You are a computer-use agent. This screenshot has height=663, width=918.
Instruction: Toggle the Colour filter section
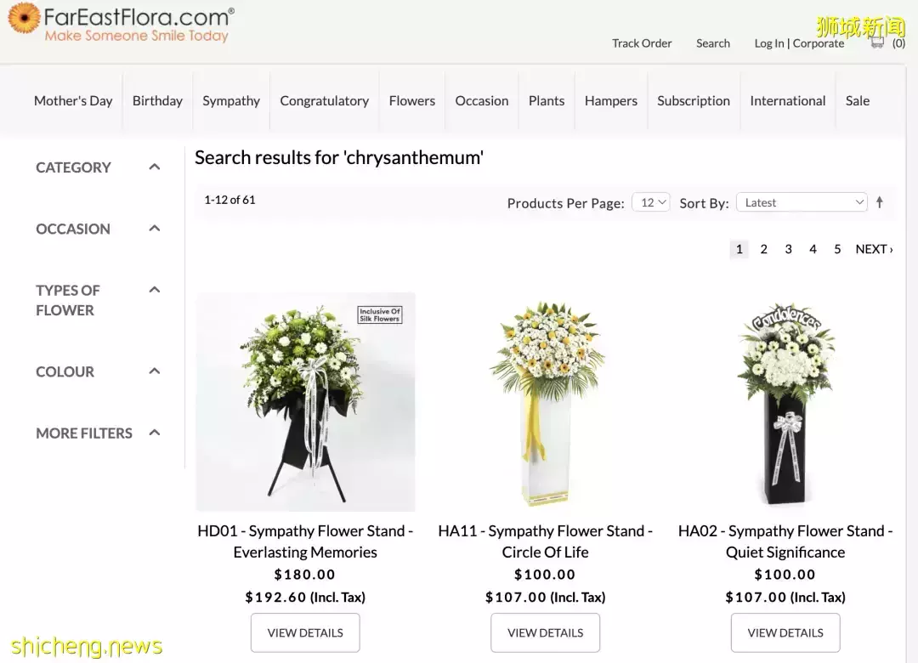[154, 371]
